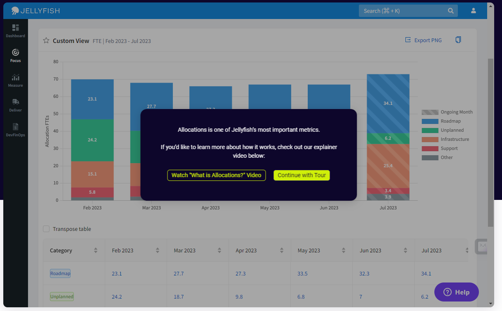Open the Focus sidebar section
502x311 pixels.
15,56
